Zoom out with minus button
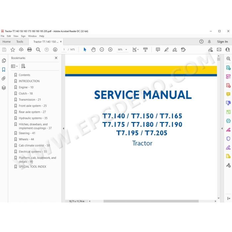 [102, 50]
